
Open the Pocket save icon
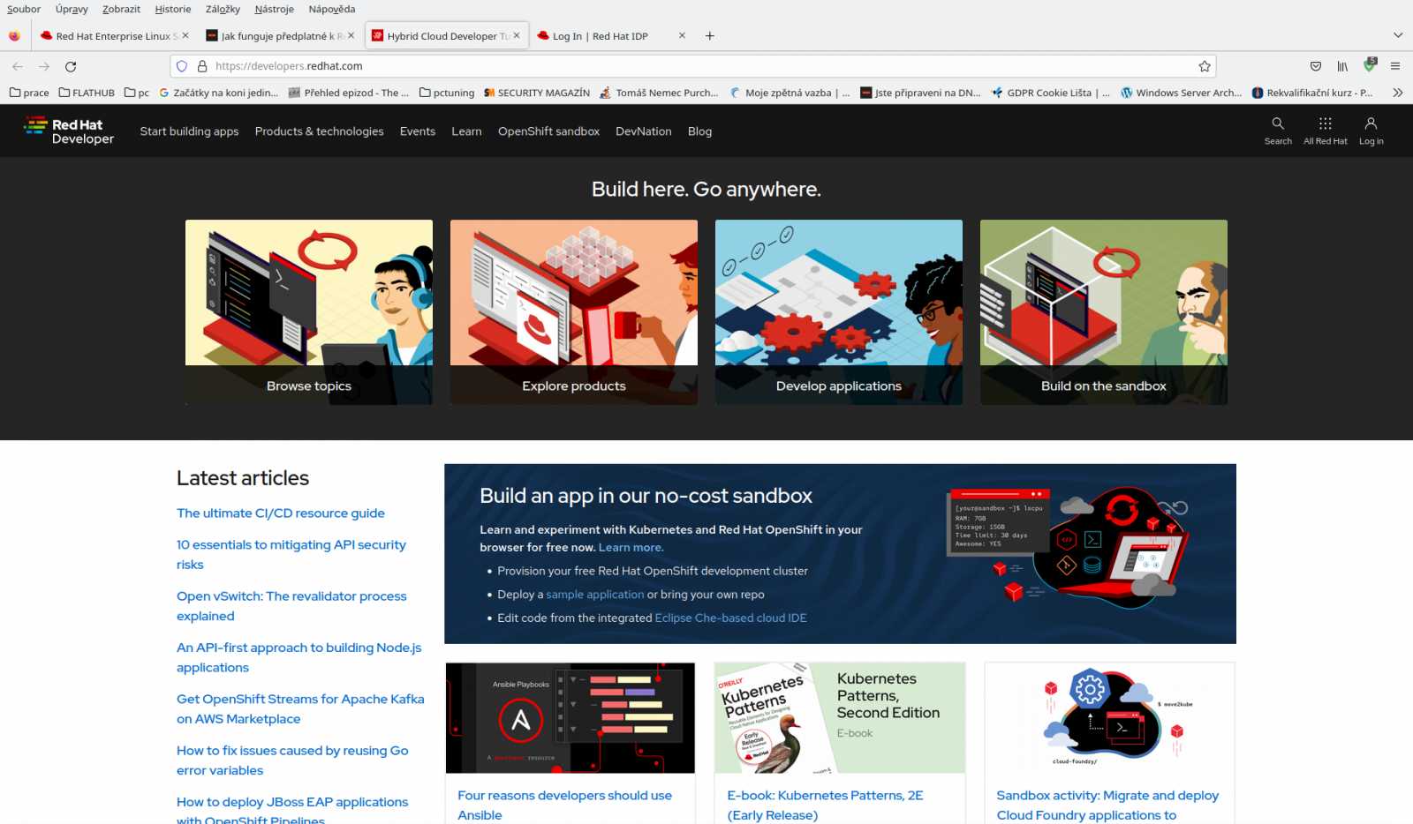pyautogui.click(x=1316, y=66)
